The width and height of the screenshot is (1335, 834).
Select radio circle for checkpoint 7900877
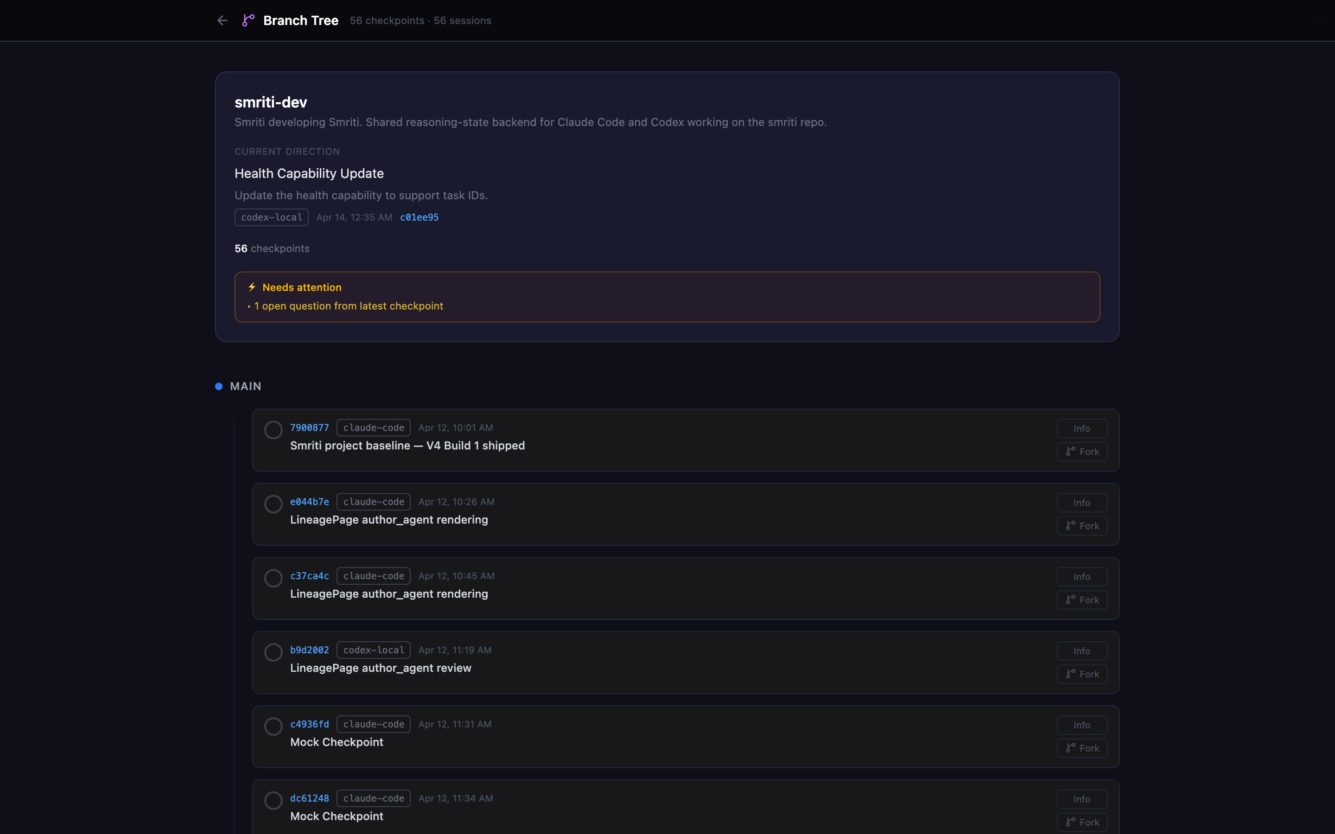273,430
